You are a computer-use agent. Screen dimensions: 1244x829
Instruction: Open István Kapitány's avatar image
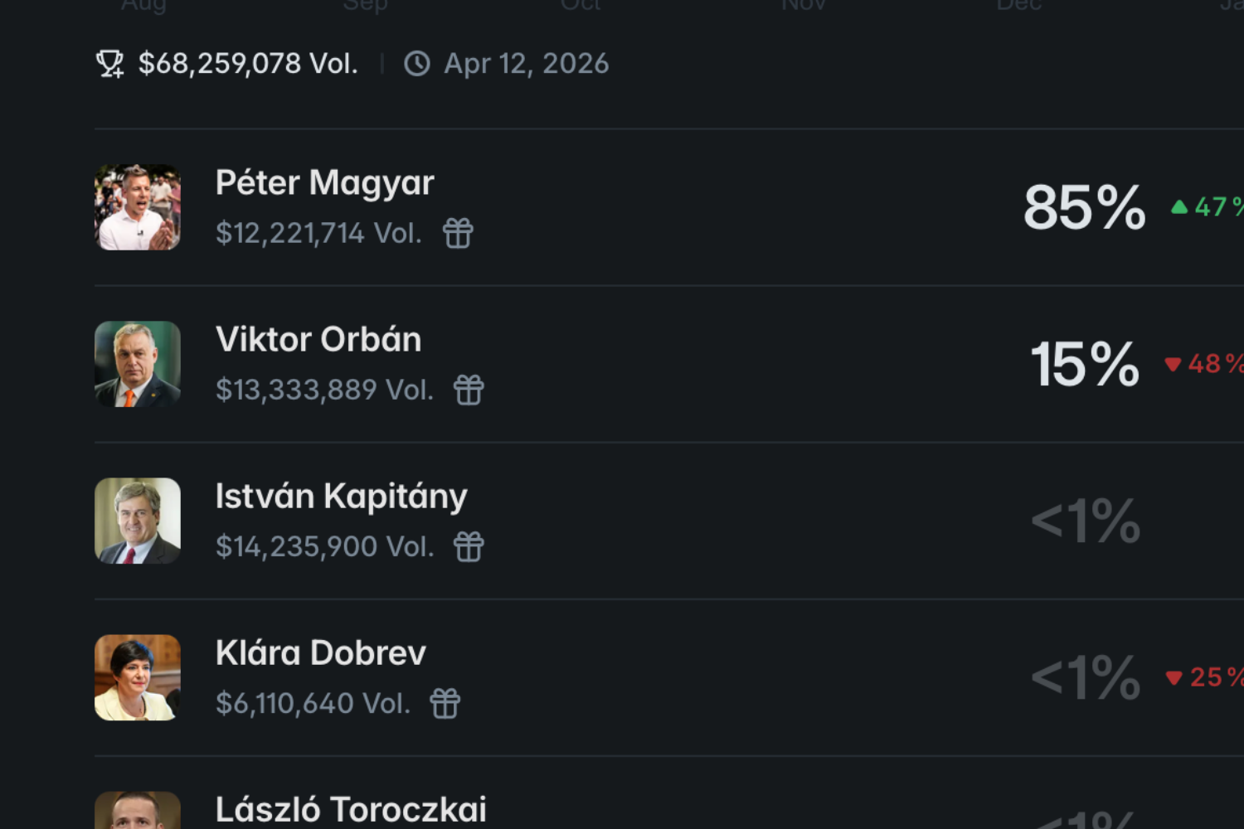tap(138, 521)
